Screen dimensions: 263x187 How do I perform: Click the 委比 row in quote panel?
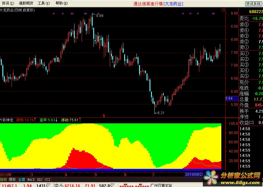(x=251, y=18)
